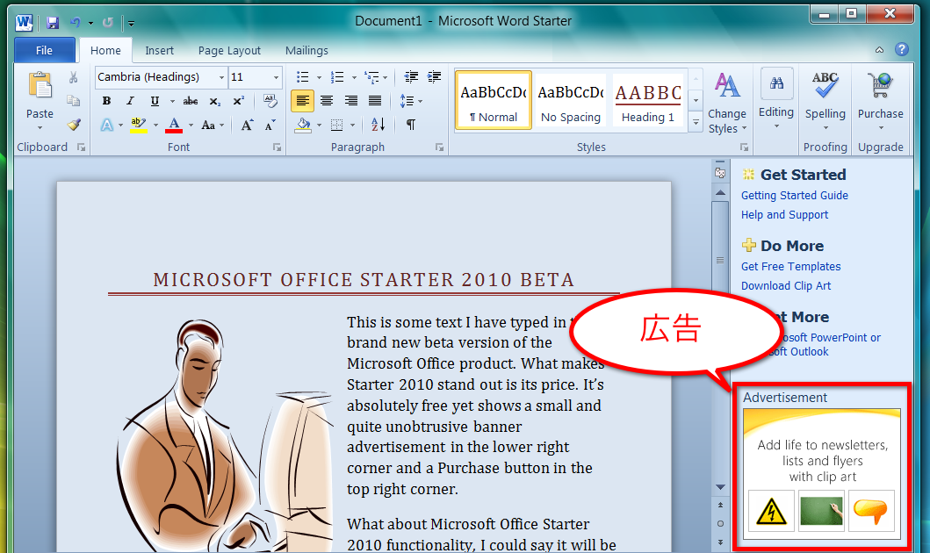Toggle Align Text Left
The height and width of the screenshot is (553, 930).
coord(302,101)
